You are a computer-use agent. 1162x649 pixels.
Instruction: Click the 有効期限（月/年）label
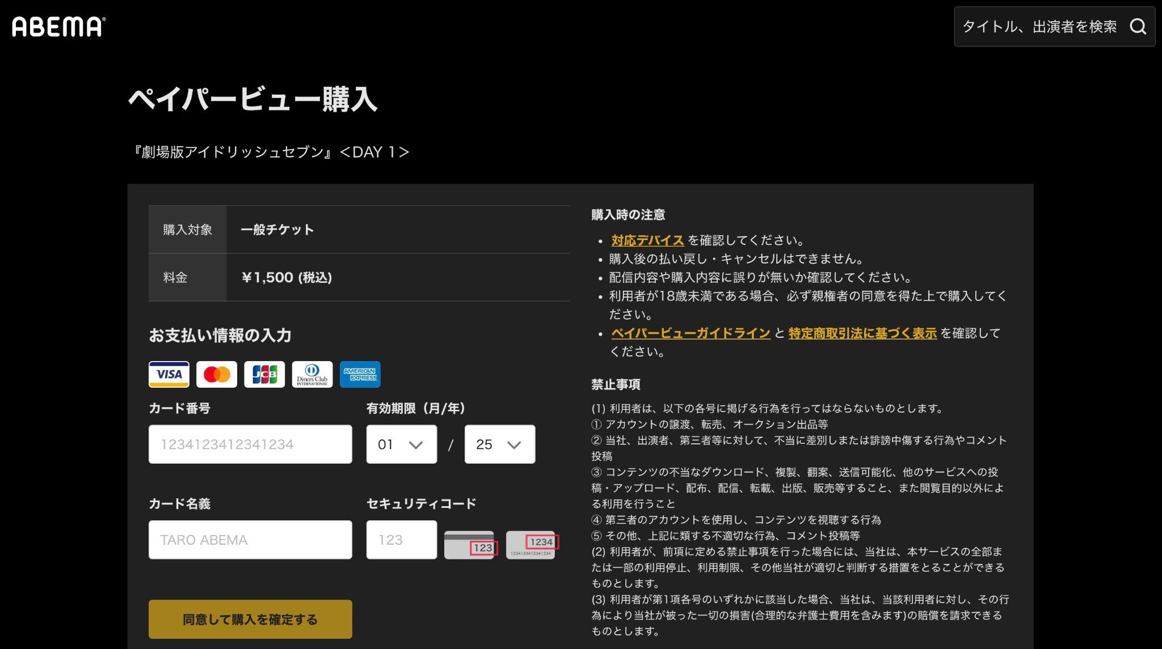(x=416, y=408)
